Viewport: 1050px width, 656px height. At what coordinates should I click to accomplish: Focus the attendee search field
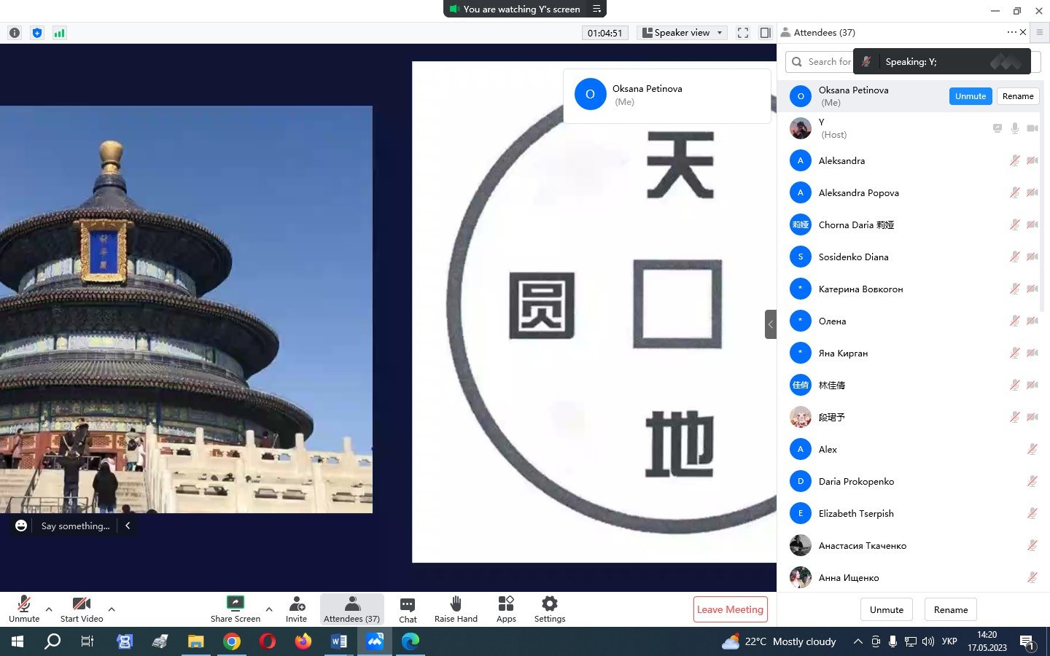pos(913,62)
